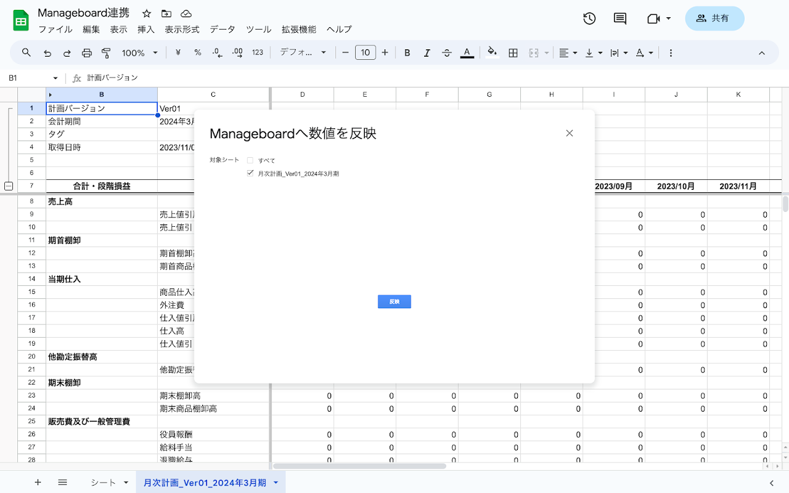Select column B header
Screen dimensions: 789x493
point(102,94)
